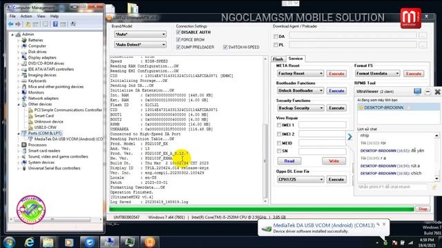The image size is (442, 248).
Task: Toggle the DUMP PRELOADER checkbox
Action: [178, 47]
